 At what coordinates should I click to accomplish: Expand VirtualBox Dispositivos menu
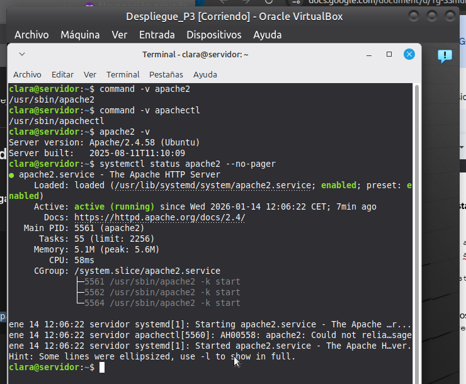[213, 35]
